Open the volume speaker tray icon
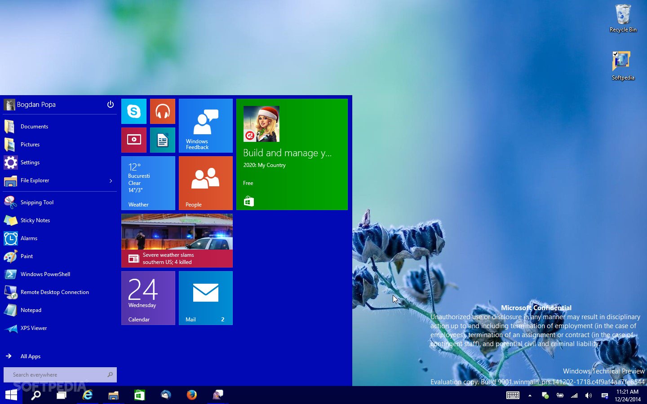The image size is (647, 404). click(x=589, y=395)
